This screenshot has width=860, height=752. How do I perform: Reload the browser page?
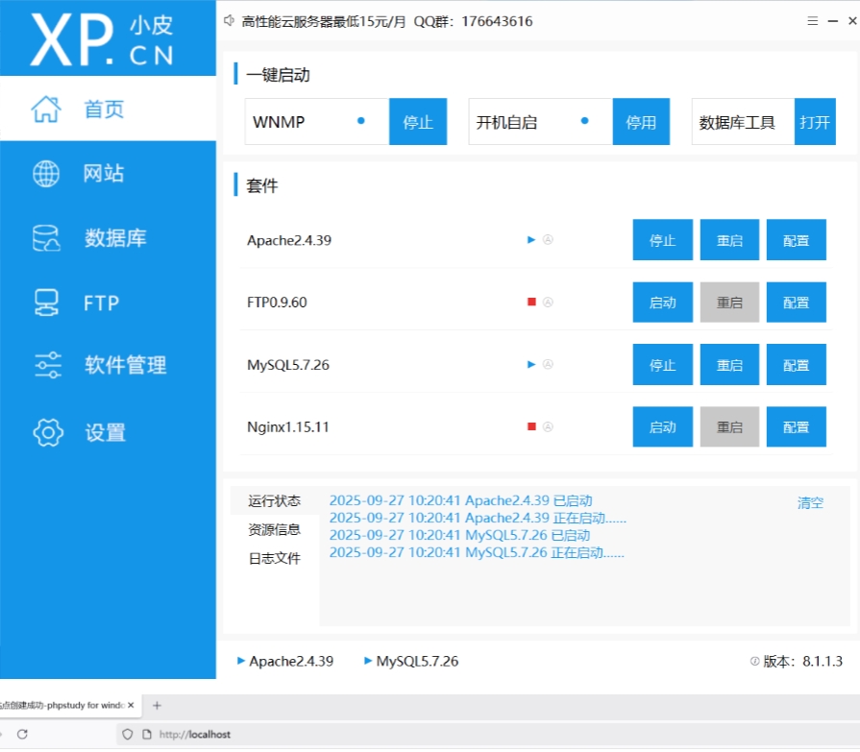(22, 735)
